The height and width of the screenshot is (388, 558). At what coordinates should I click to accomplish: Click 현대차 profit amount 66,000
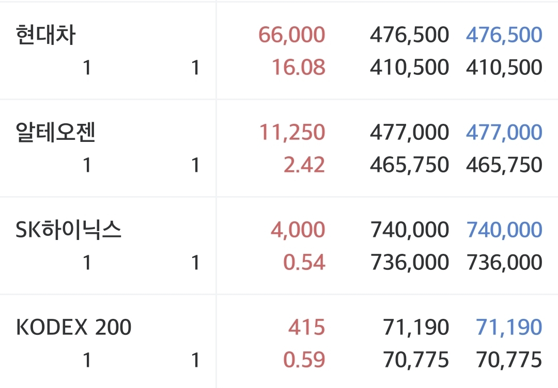[291, 35]
